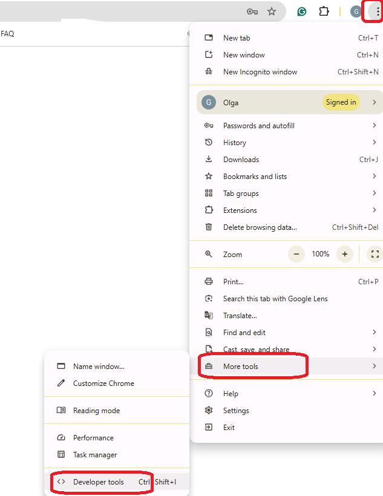Turn on Reading mode
Screen dimensions: 383x496
(96, 411)
